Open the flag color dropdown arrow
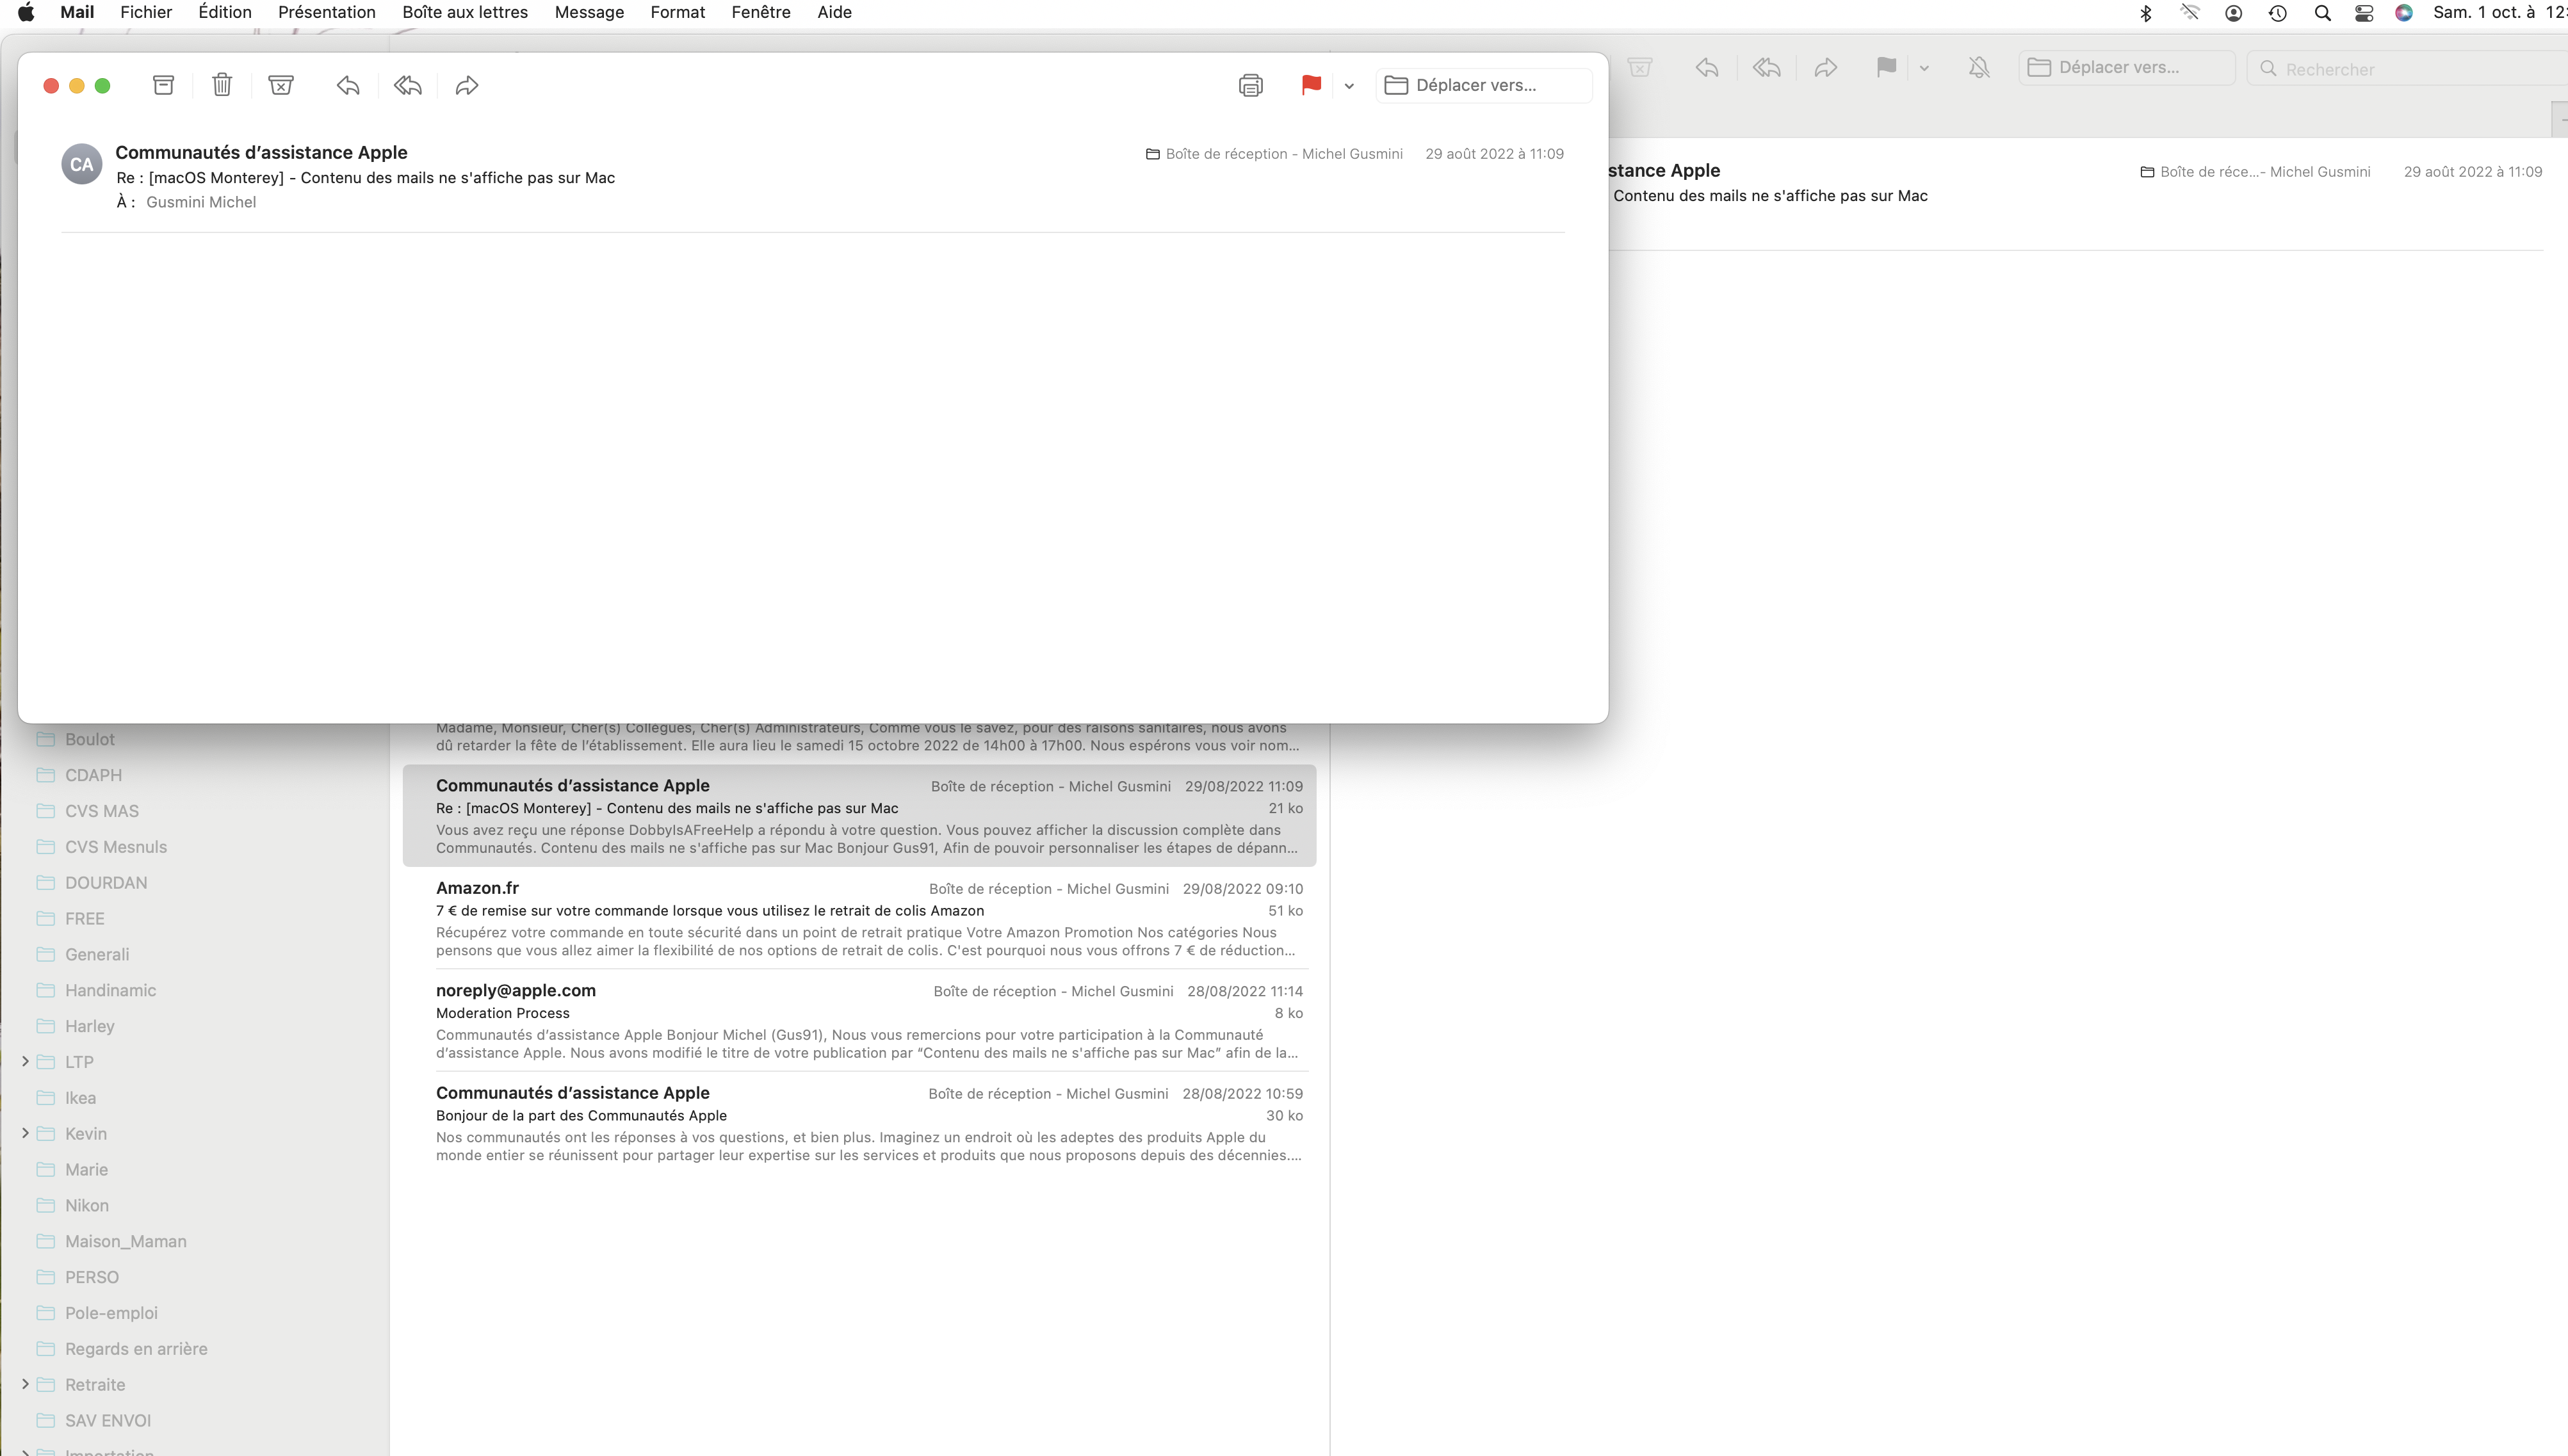The image size is (2568, 1456). (x=1349, y=86)
